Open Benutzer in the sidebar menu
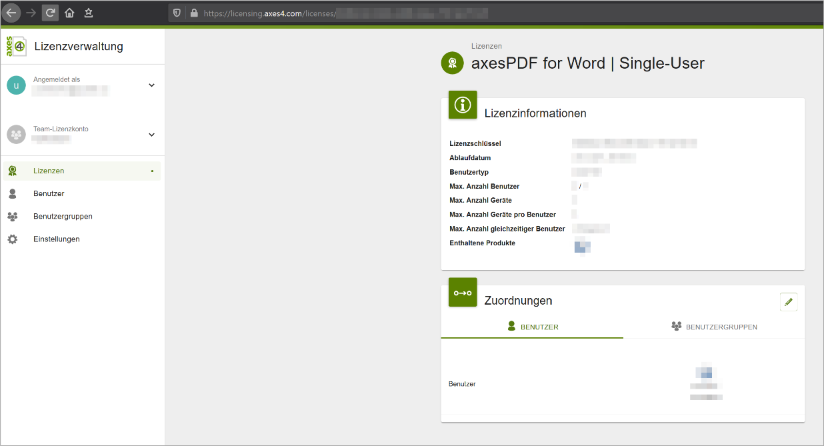This screenshot has height=446, width=824. pos(82,193)
